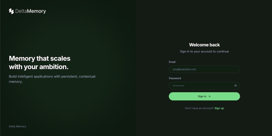Click the Delta Memory footer text

click(x=18, y=126)
